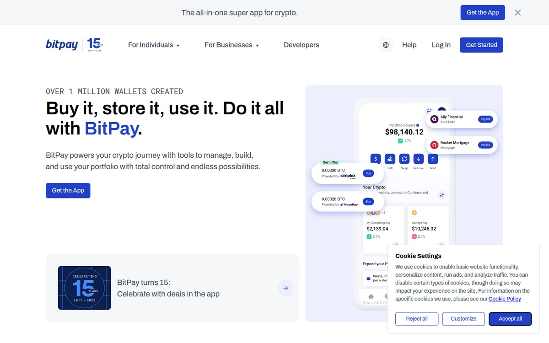Click the BitPay logo
This screenshot has height=343, width=549.
62,45
